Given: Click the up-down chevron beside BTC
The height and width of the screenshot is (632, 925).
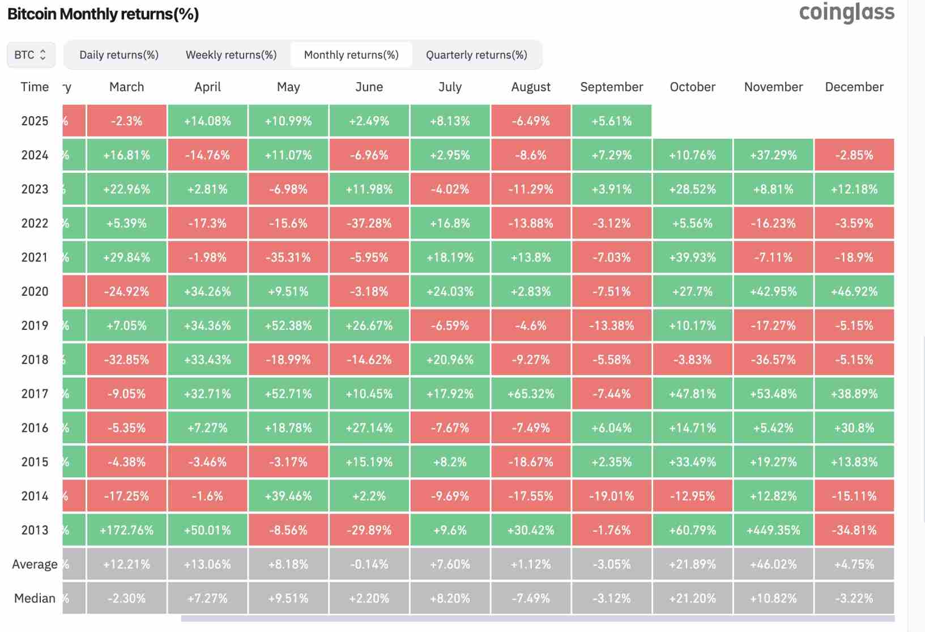Looking at the screenshot, I should coord(42,55).
